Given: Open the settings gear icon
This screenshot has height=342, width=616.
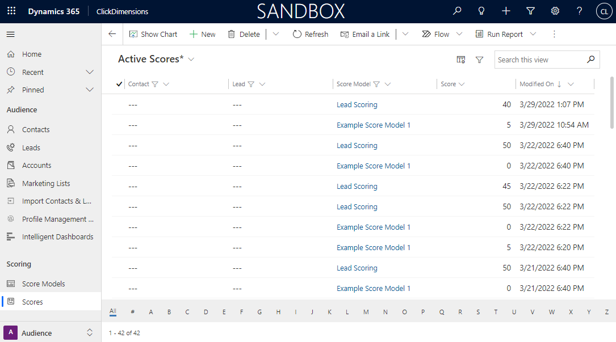Looking at the screenshot, I should click(555, 11).
